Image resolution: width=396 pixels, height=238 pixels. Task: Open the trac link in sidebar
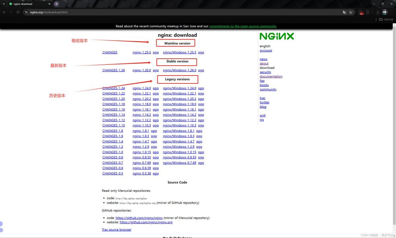point(262,98)
